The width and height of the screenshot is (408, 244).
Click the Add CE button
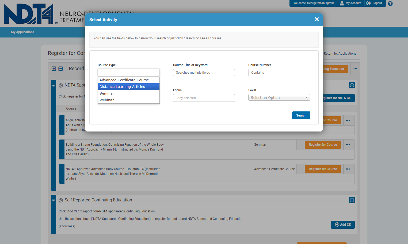343,225
